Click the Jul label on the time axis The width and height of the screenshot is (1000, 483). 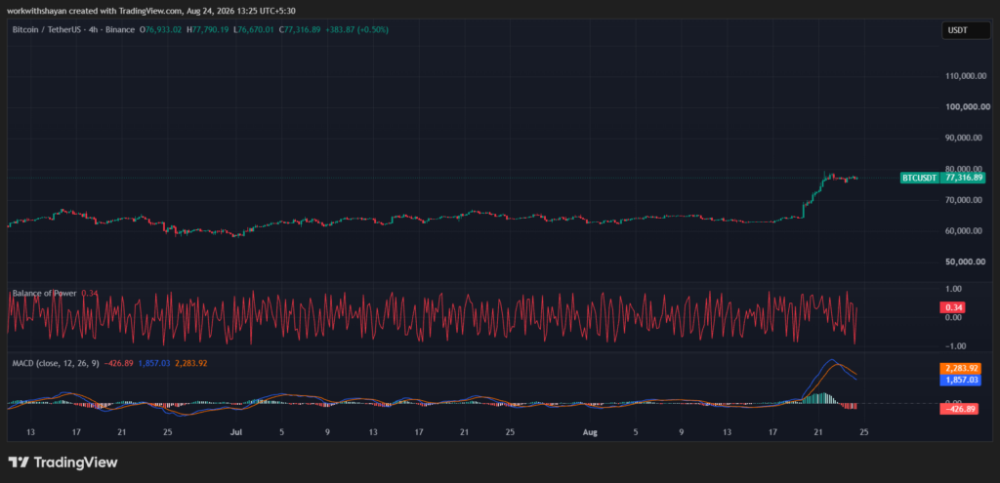236,432
